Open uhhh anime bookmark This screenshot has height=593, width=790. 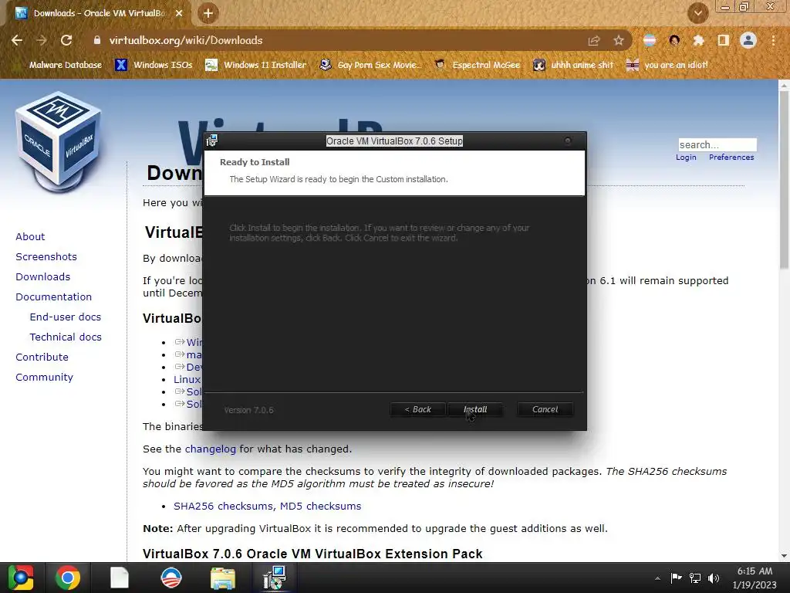pos(573,65)
